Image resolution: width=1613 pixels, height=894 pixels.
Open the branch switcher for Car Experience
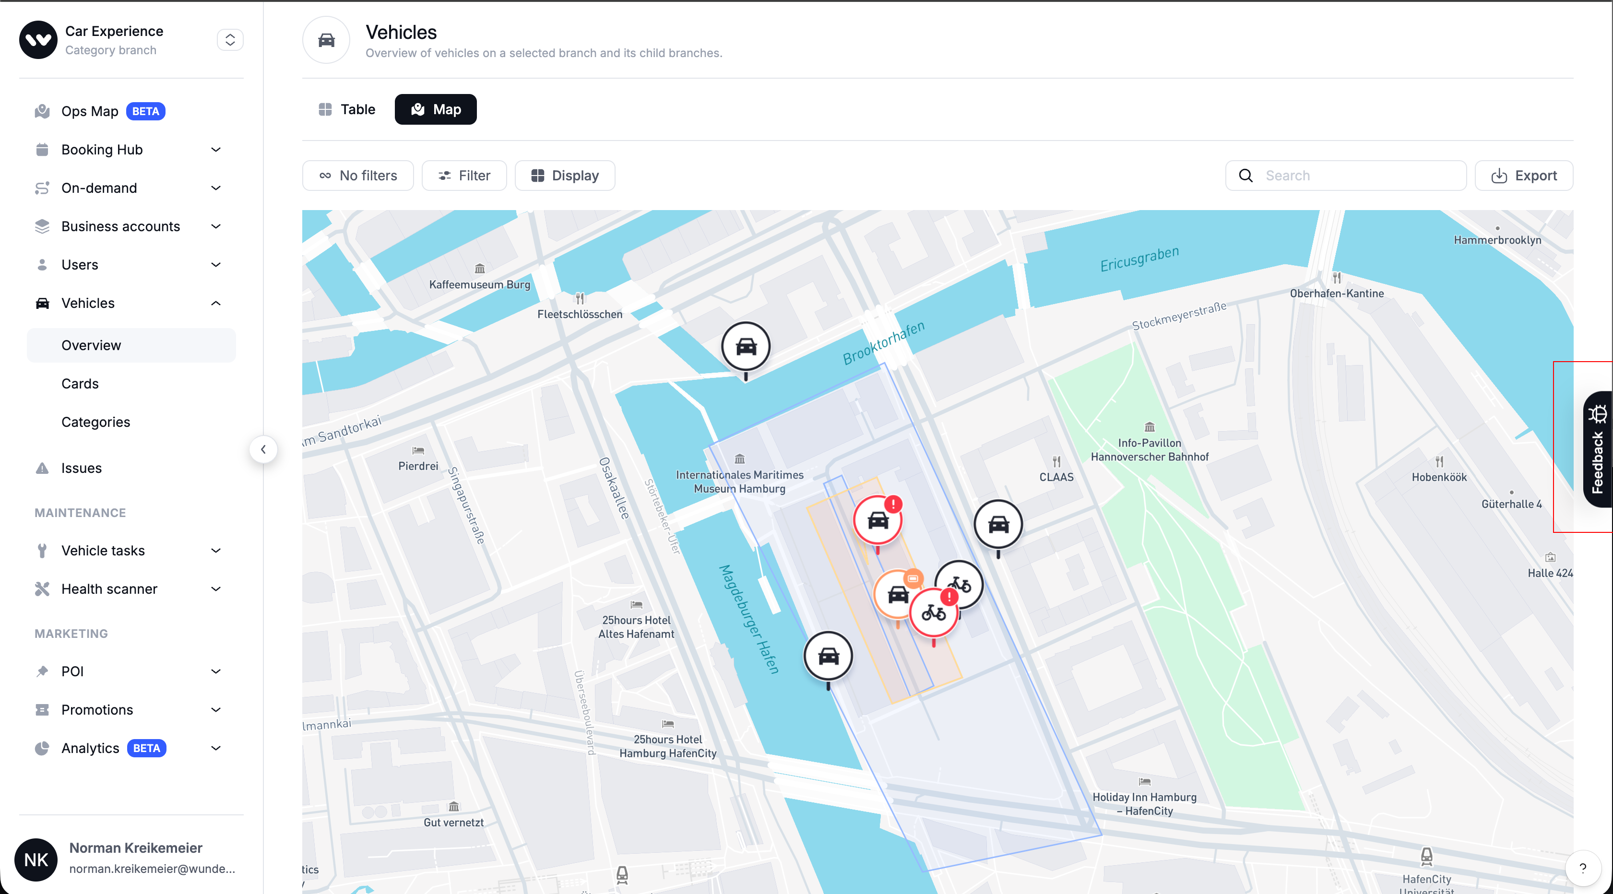click(230, 40)
